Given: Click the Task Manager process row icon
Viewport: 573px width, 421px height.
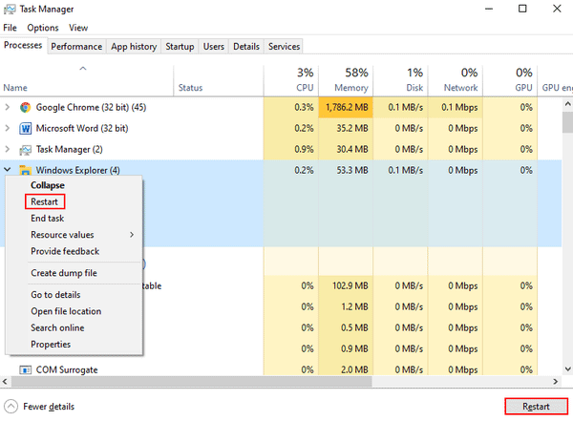Looking at the screenshot, I should pos(25,150).
